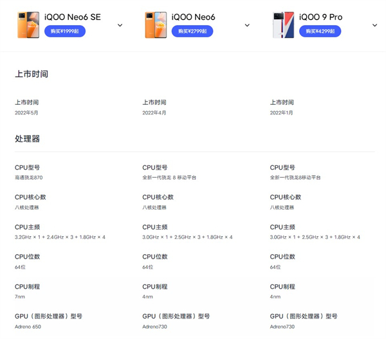Click 全新一代骁龙 8 移动平台 under iQOO Neo6
Image resolution: width=386 pixels, height=339 pixels.
click(x=169, y=178)
